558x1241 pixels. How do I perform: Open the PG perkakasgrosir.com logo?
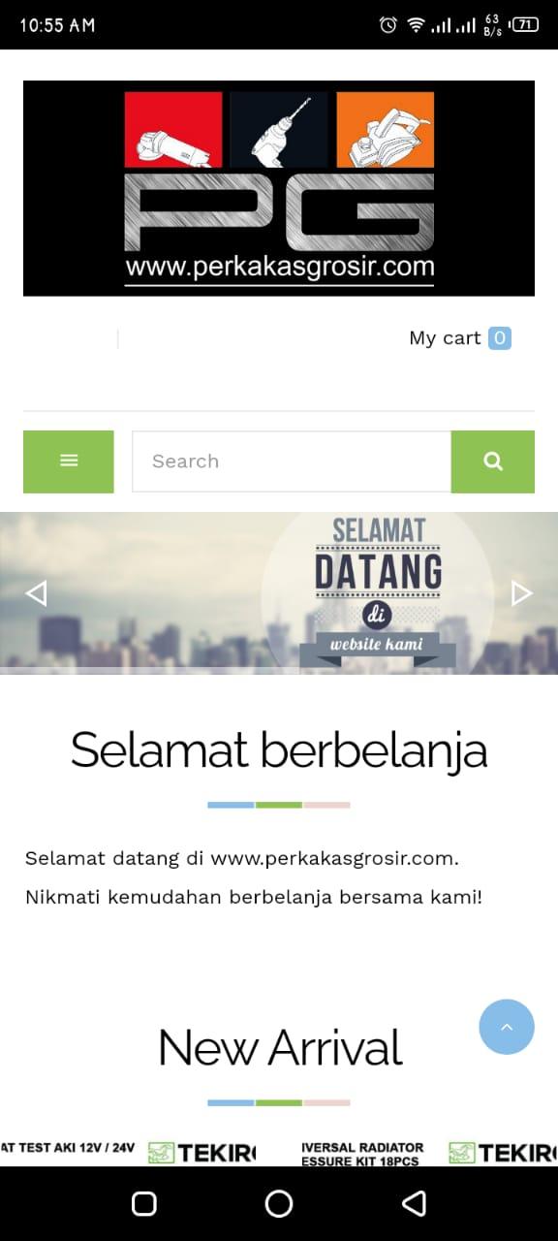(x=279, y=188)
